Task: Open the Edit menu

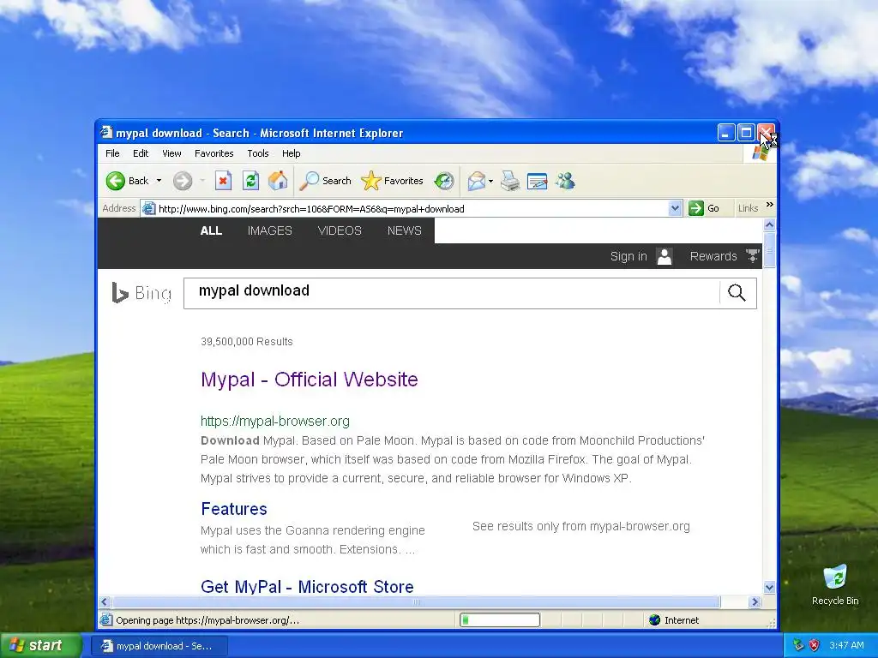Action: 141,153
